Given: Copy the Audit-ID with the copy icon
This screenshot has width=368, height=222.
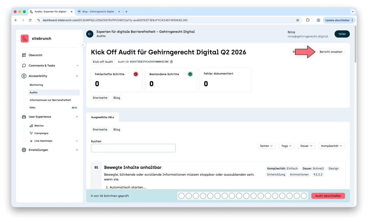Looking at the screenshot, I should (171, 62).
